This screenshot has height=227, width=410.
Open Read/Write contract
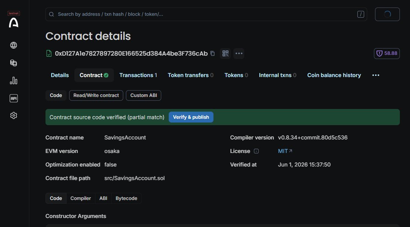point(96,95)
